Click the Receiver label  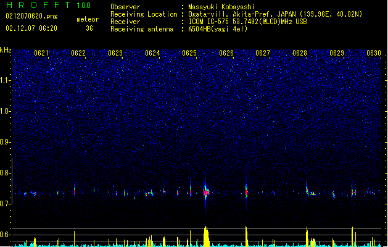pyautogui.click(x=125, y=22)
